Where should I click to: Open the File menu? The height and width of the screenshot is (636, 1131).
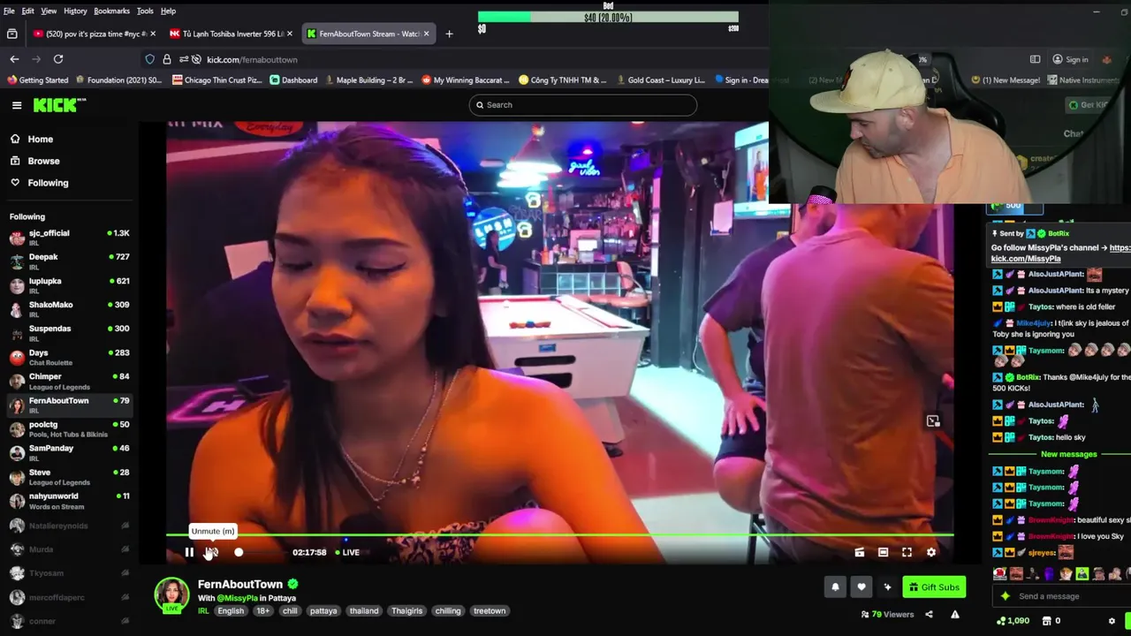coord(10,11)
